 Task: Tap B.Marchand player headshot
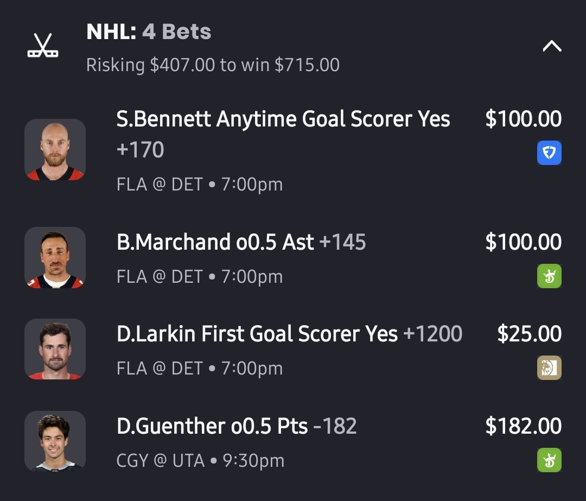55,257
